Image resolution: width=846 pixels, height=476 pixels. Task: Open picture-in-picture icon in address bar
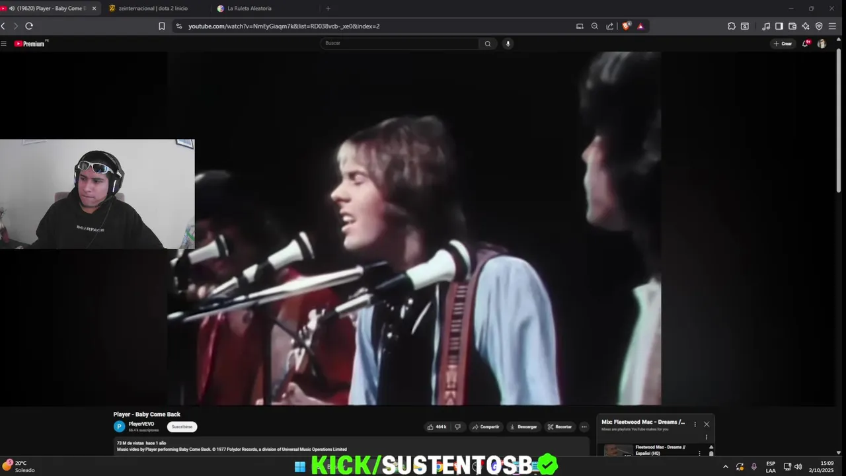(580, 26)
